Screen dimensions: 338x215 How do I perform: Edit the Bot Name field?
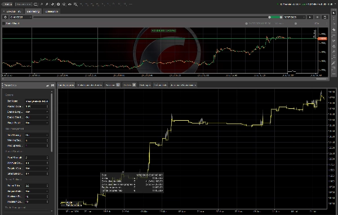(x=37, y=101)
